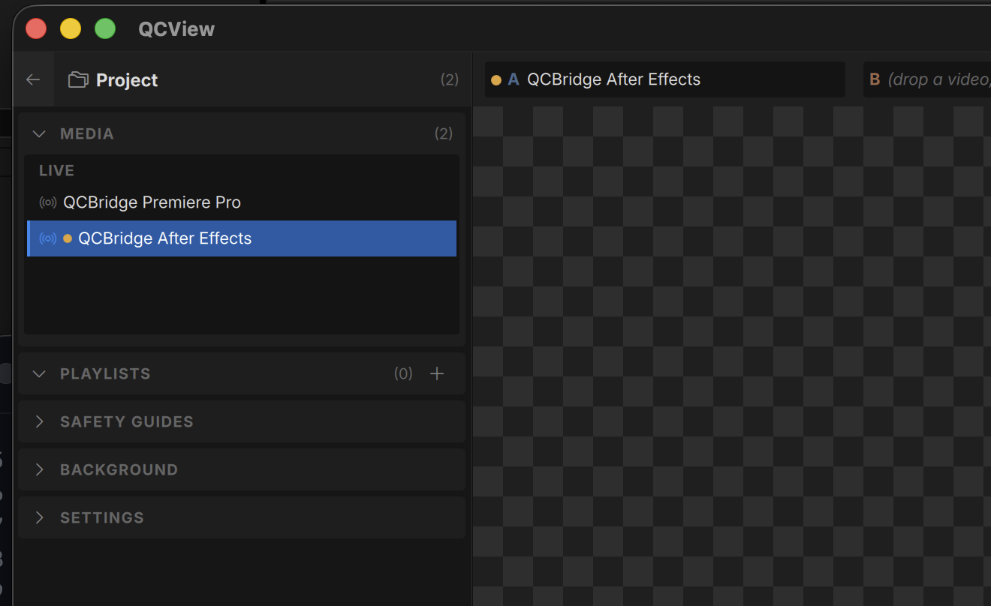This screenshot has width=991, height=606.
Task: Add a new playlist with the plus icon
Action: (437, 373)
